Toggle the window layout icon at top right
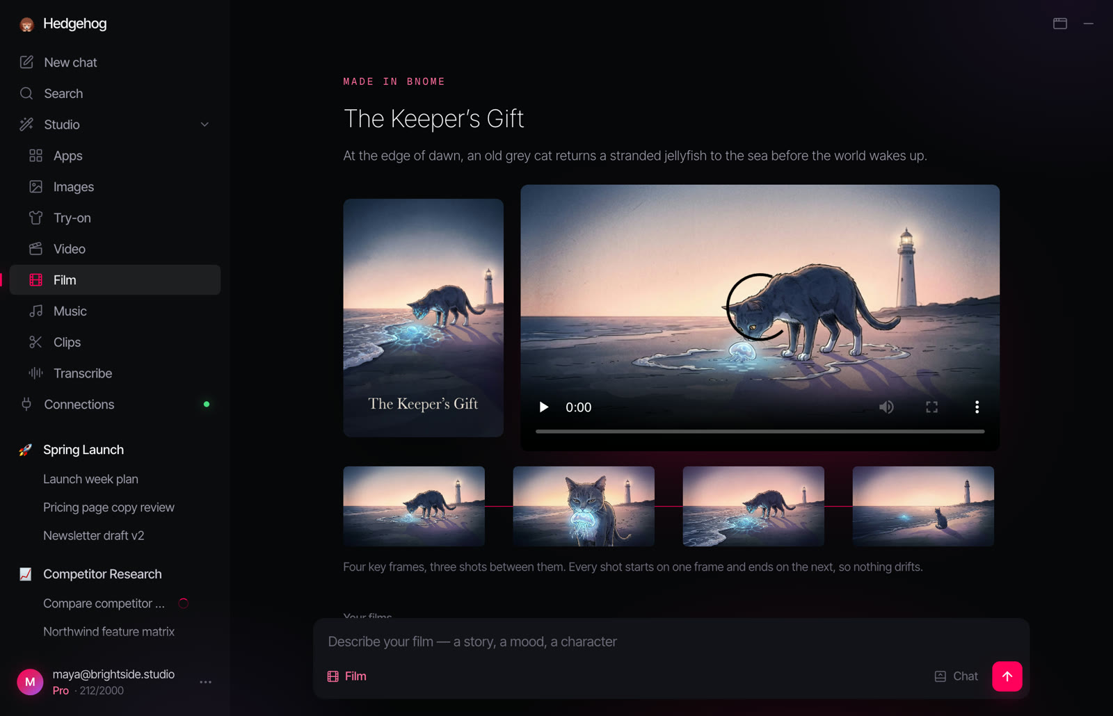The image size is (1113, 716). [x=1060, y=24]
